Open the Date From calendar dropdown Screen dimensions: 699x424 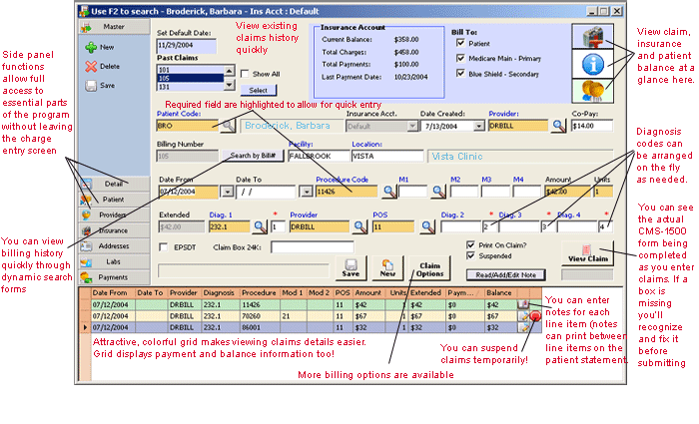point(226,192)
